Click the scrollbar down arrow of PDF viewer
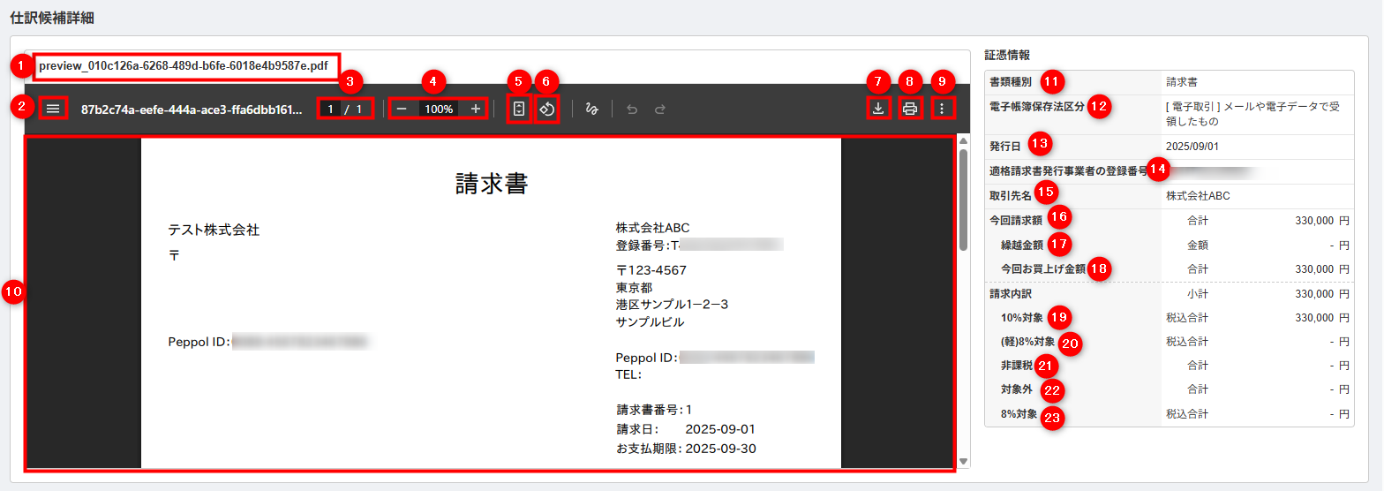The width and height of the screenshot is (1384, 491). pos(963,461)
